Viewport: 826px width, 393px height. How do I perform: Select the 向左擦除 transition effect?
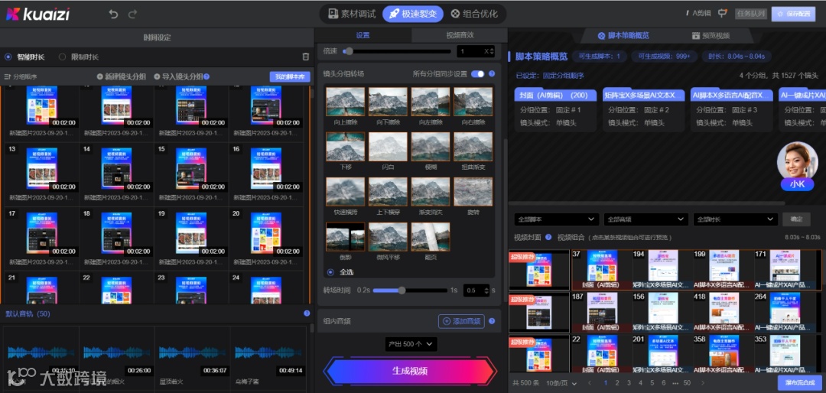click(x=431, y=102)
